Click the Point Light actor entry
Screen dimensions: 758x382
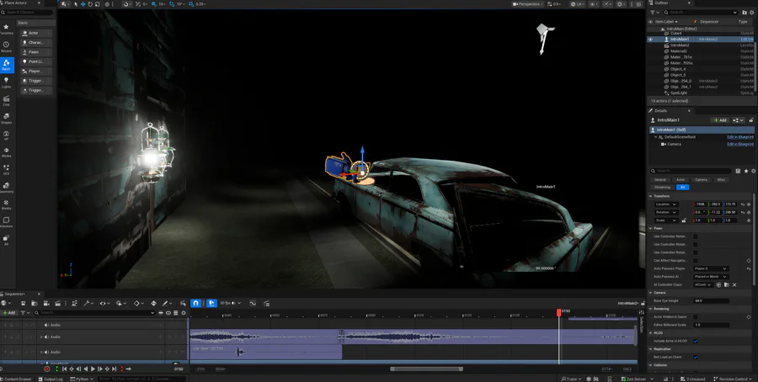[x=35, y=61]
